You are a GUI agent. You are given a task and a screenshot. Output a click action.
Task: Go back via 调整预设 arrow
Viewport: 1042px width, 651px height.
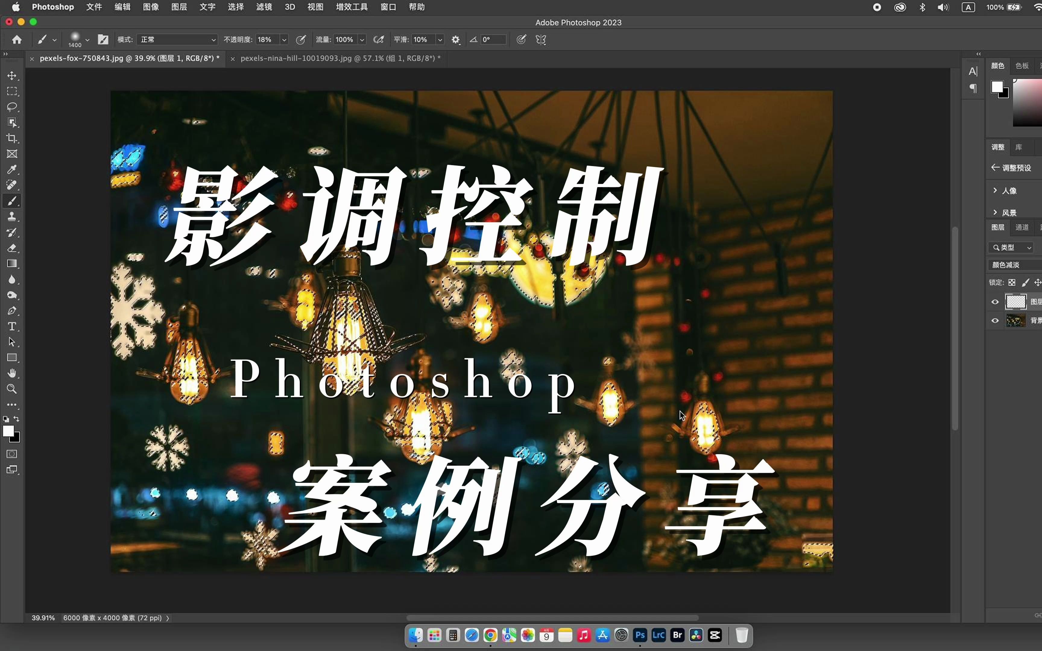[995, 168]
